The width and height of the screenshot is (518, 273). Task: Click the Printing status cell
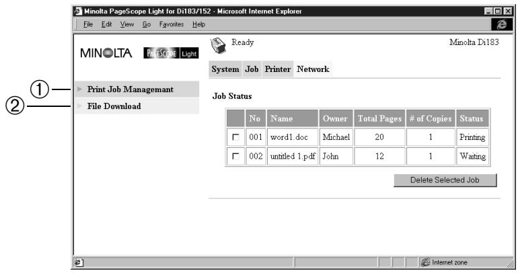point(472,137)
